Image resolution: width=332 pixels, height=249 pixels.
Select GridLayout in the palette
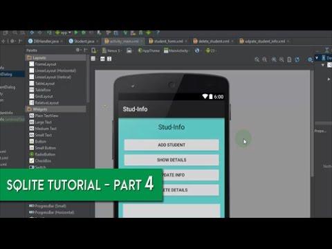click(x=41, y=96)
